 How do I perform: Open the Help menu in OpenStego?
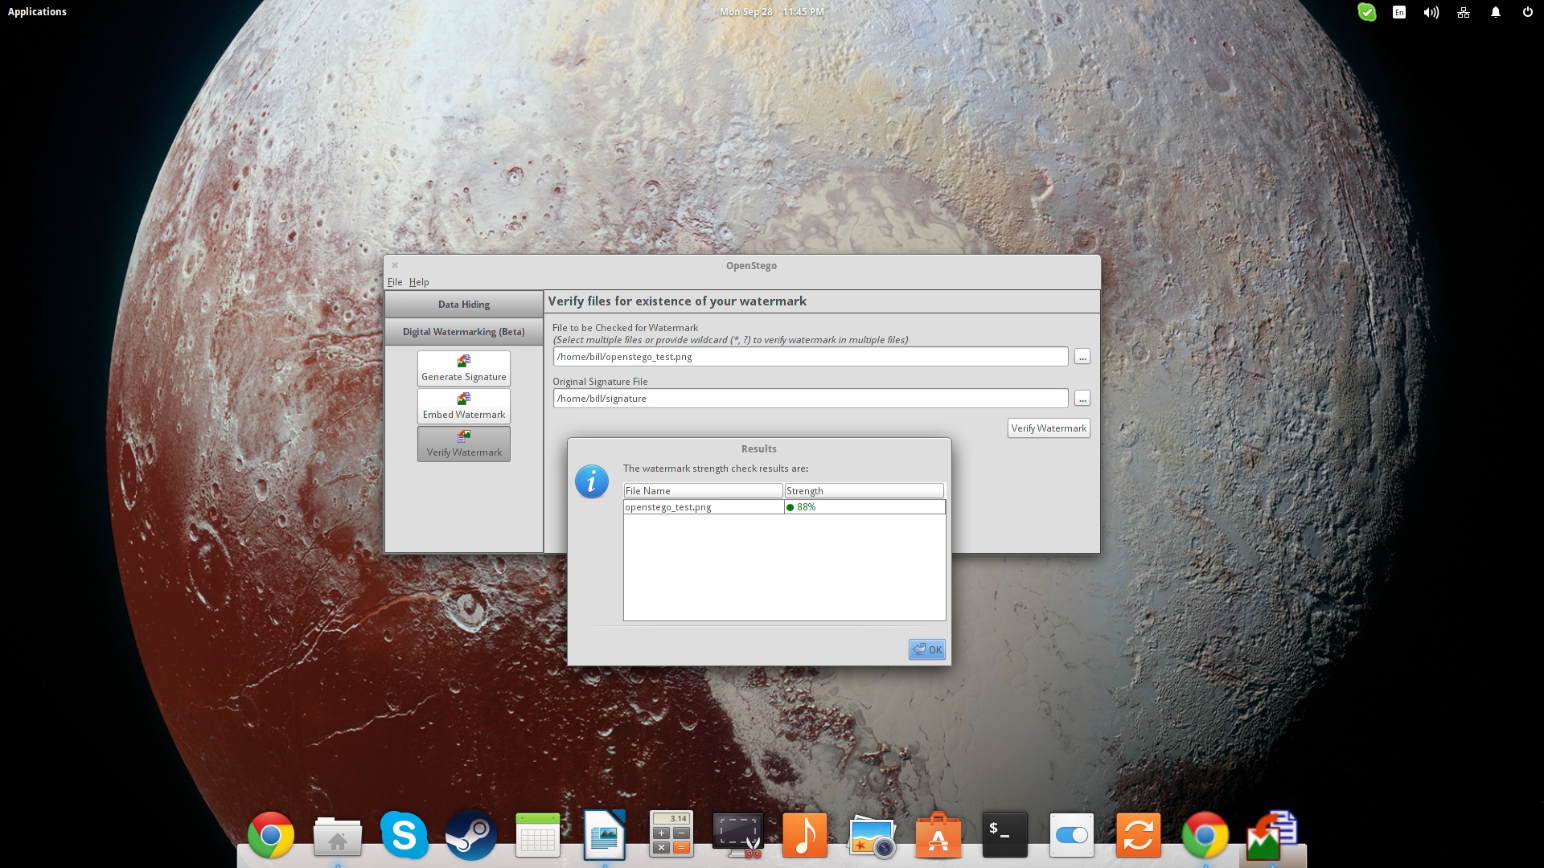tap(418, 282)
